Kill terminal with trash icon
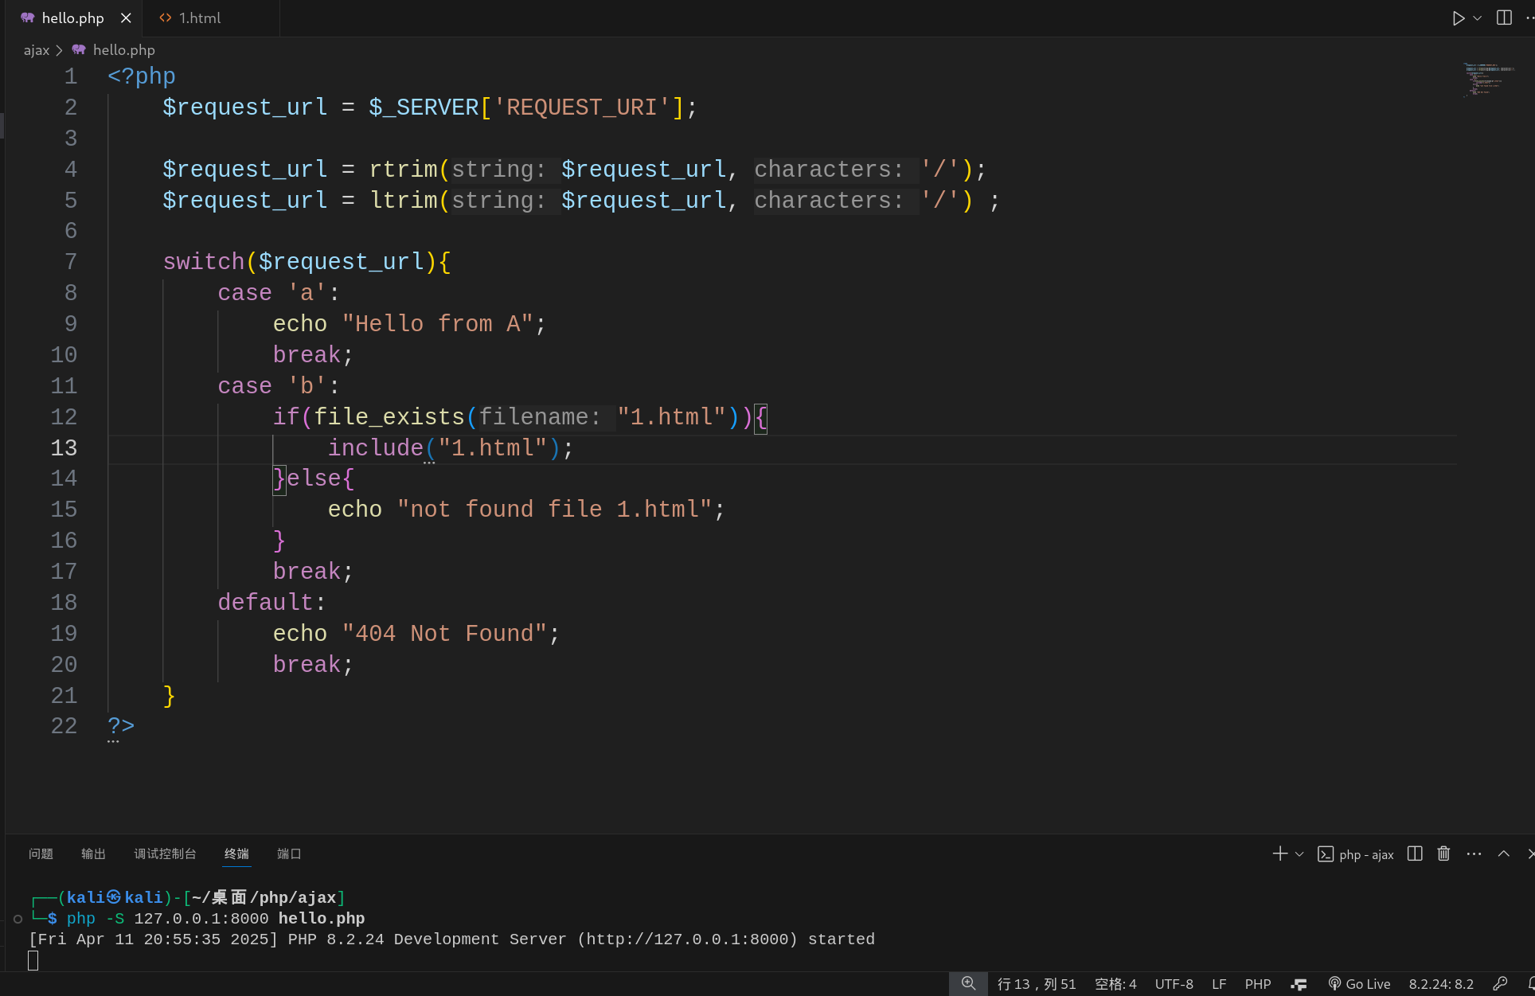Image resolution: width=1535 pixels, height=996 pixels. (x=1443, y=853)
